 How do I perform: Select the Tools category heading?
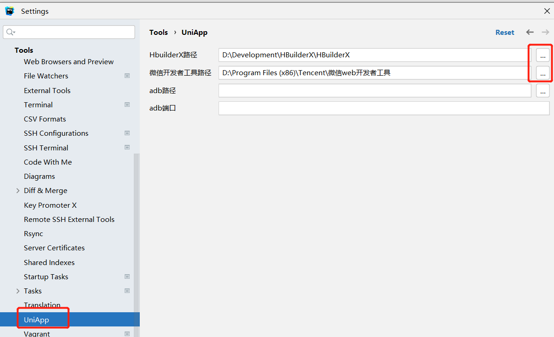(x=24, y=50)
